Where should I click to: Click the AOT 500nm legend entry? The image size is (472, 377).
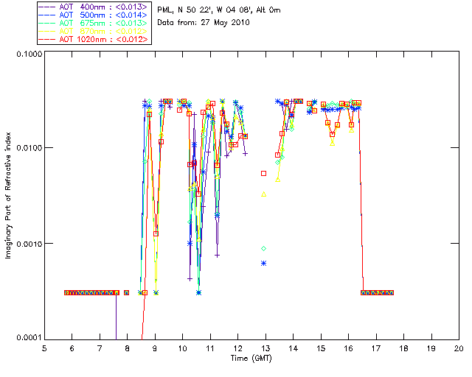click(x=94, y=15)
